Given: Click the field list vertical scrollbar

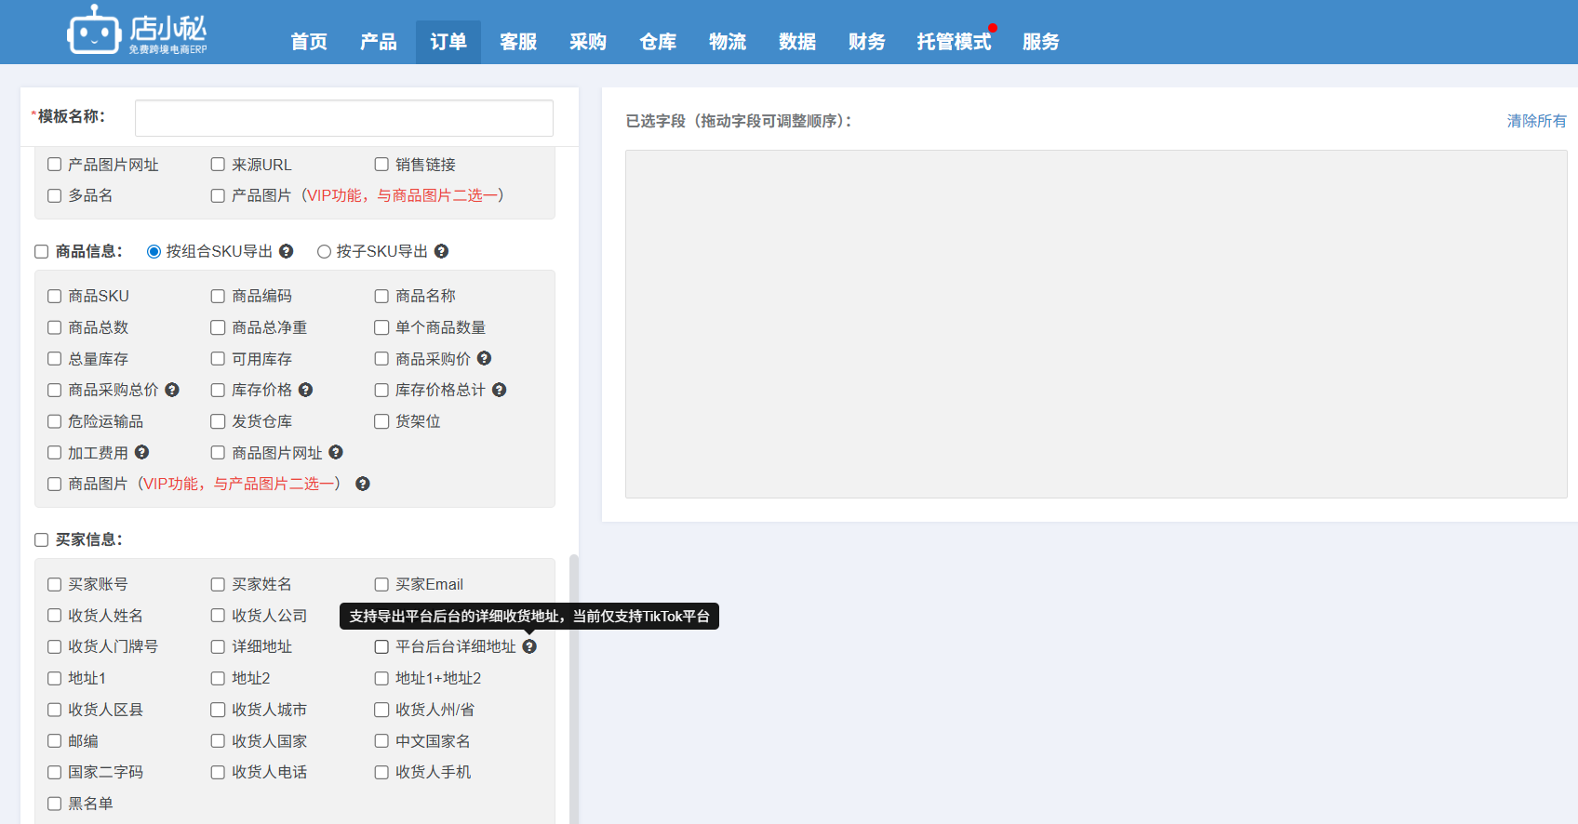Looking at the screenshot, I should pos(574,688).
